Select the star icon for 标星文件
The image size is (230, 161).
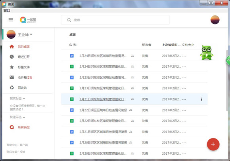pyautogui.click(x=12, y=67)
